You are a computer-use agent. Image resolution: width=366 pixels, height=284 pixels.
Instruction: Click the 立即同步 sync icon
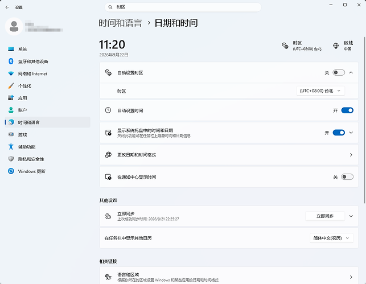click(x=108, y=216)
